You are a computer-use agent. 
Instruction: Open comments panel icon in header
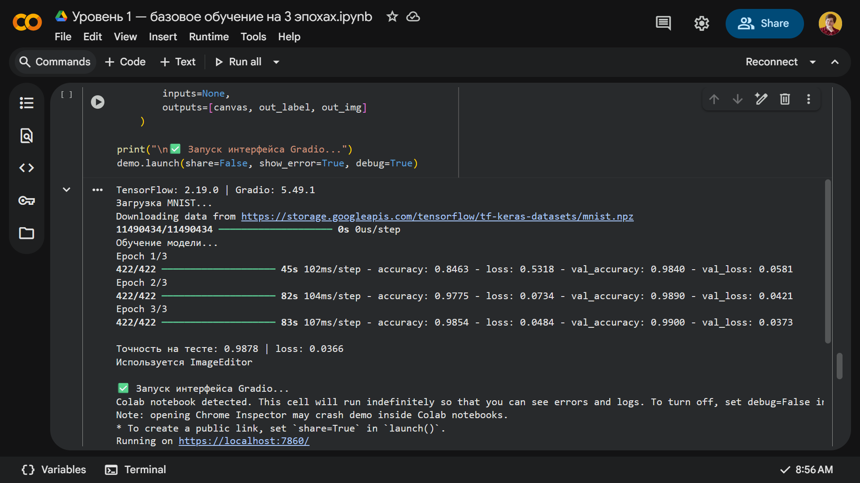tap(663, 23)
